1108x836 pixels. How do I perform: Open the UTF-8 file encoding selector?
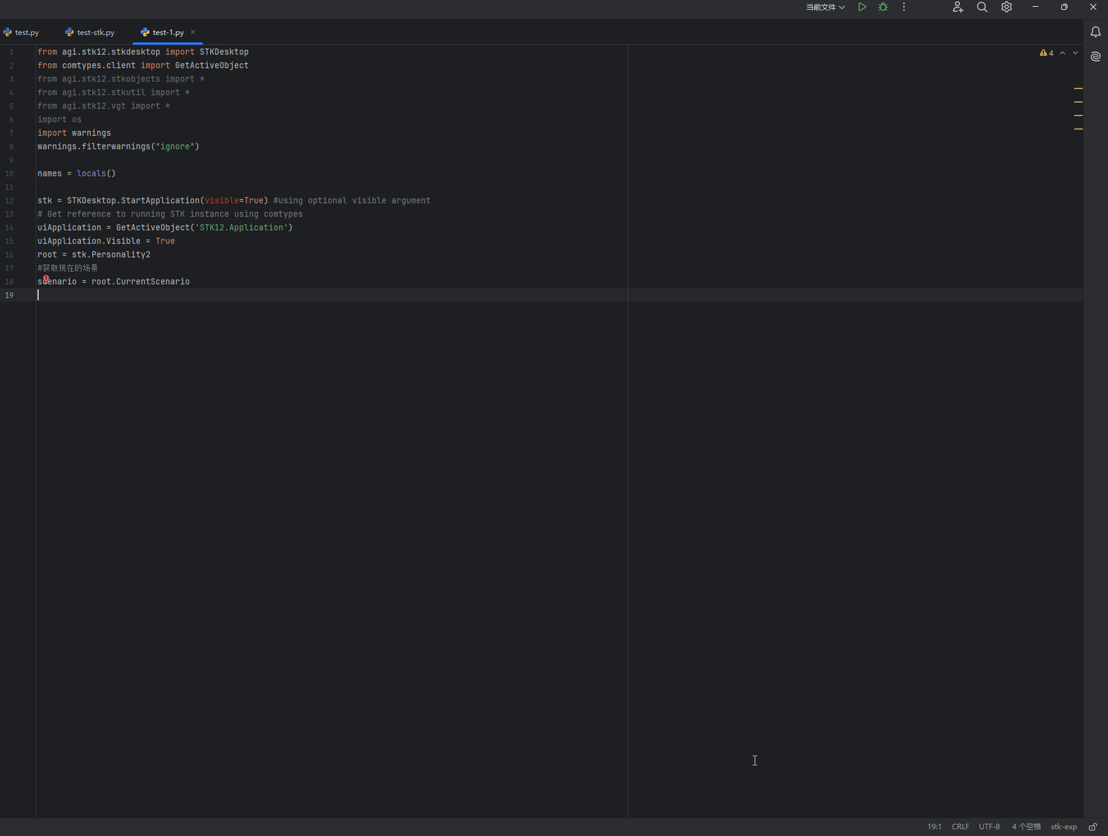point(989,827)
